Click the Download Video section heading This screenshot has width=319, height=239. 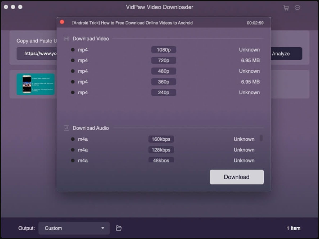coord(91,39)
